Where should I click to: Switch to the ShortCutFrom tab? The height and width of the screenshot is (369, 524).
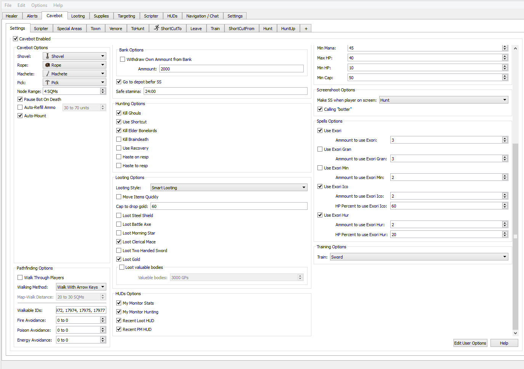[242, 29]
